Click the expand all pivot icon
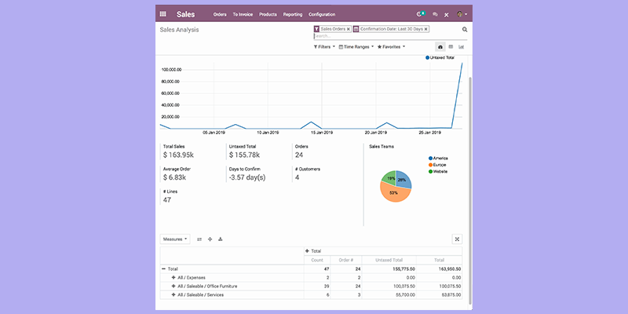628x314 pixels. coord(210,239)
